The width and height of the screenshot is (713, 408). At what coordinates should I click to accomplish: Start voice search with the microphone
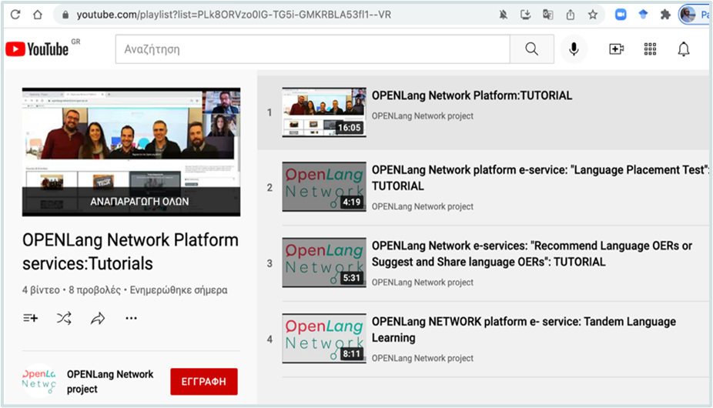(574, 49)
